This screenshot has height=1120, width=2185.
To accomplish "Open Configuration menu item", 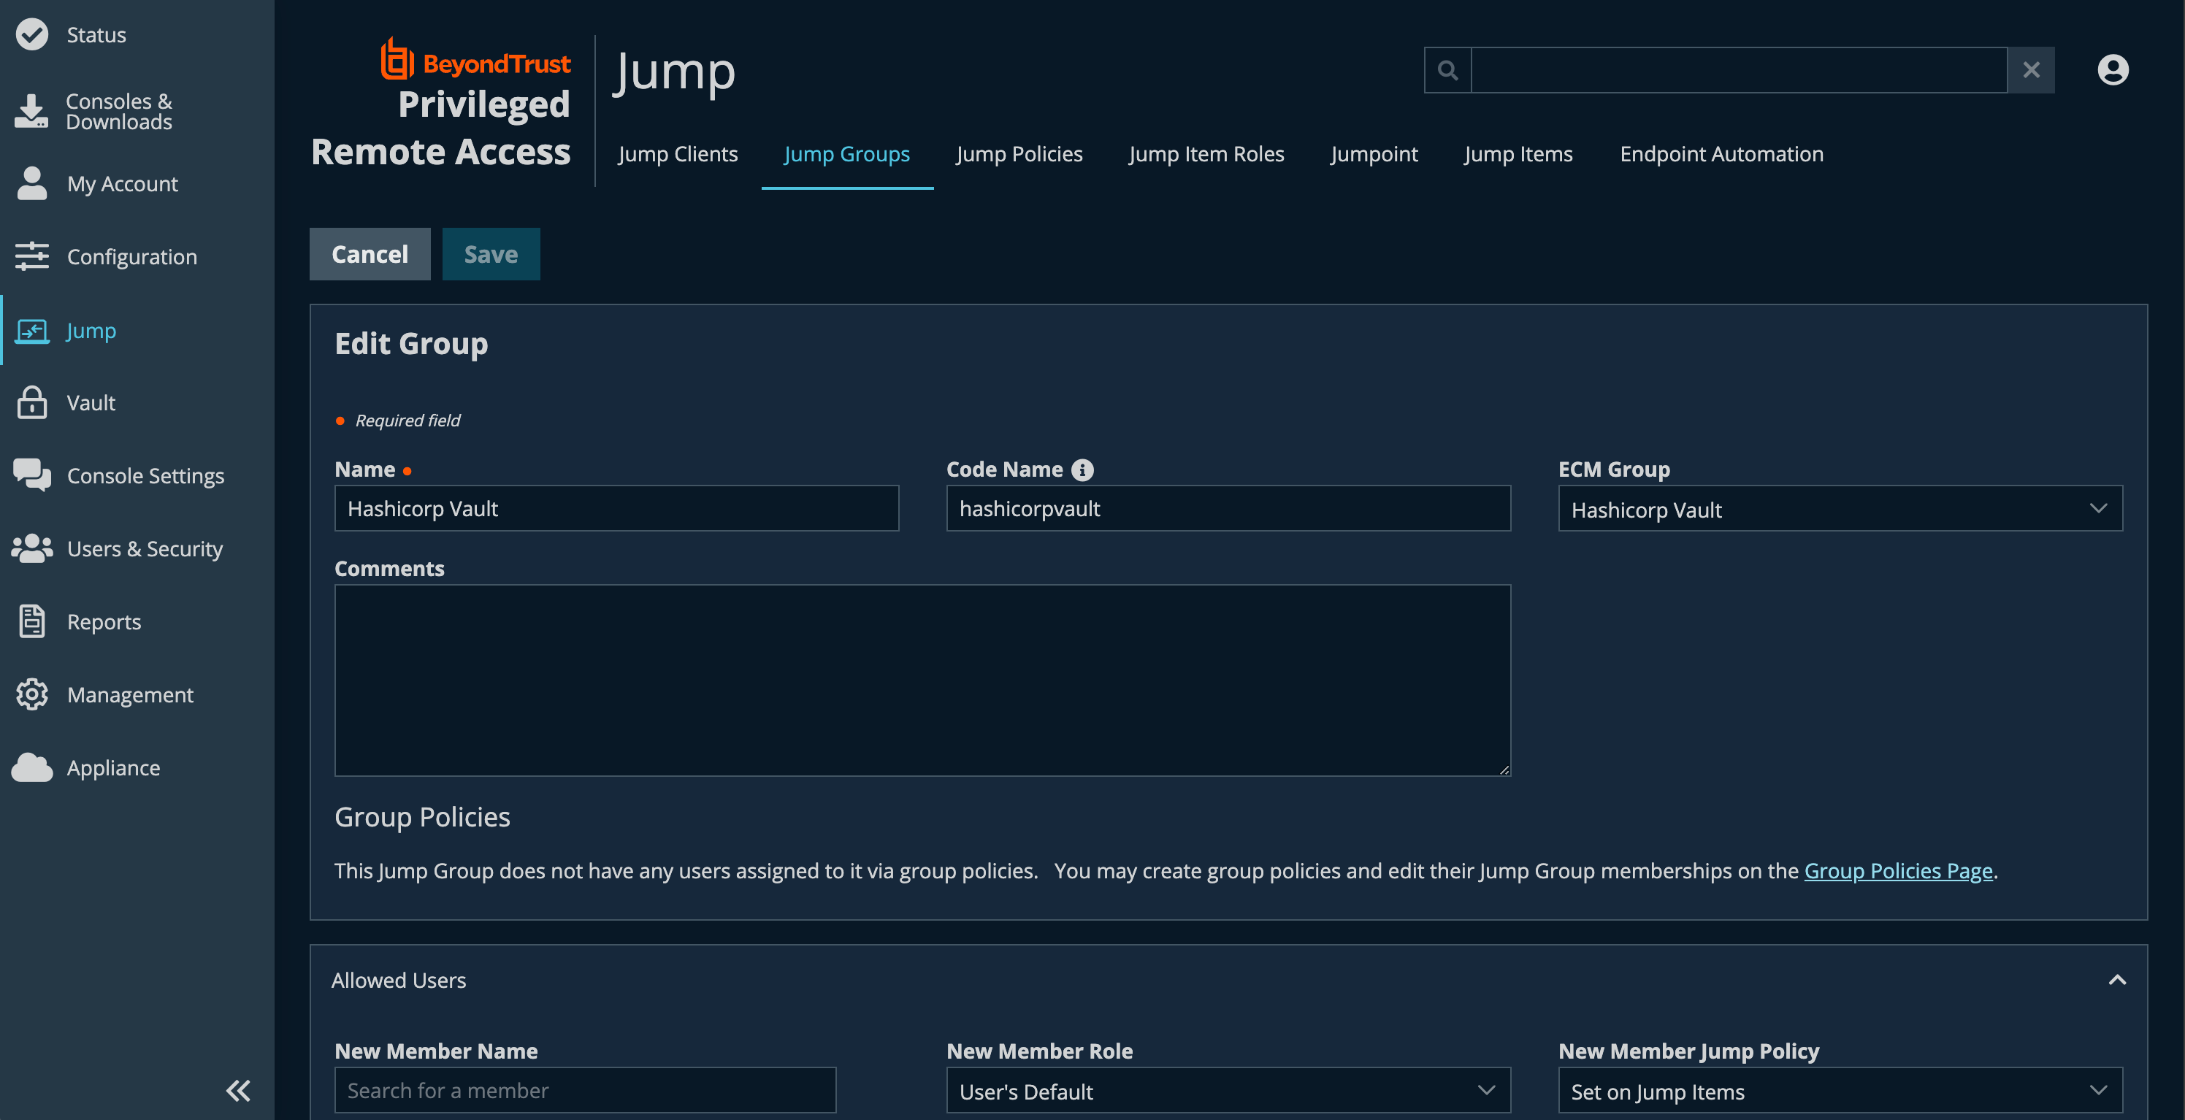I will (x=131, y=256).
